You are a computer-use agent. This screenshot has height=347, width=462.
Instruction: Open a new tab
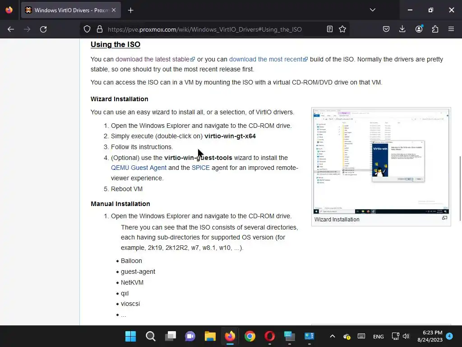pos(130,10)
